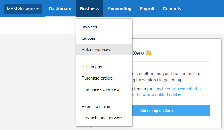224x130 pixels.
Task: Click the find a Xero-certified advisor link
Action: 158,95
